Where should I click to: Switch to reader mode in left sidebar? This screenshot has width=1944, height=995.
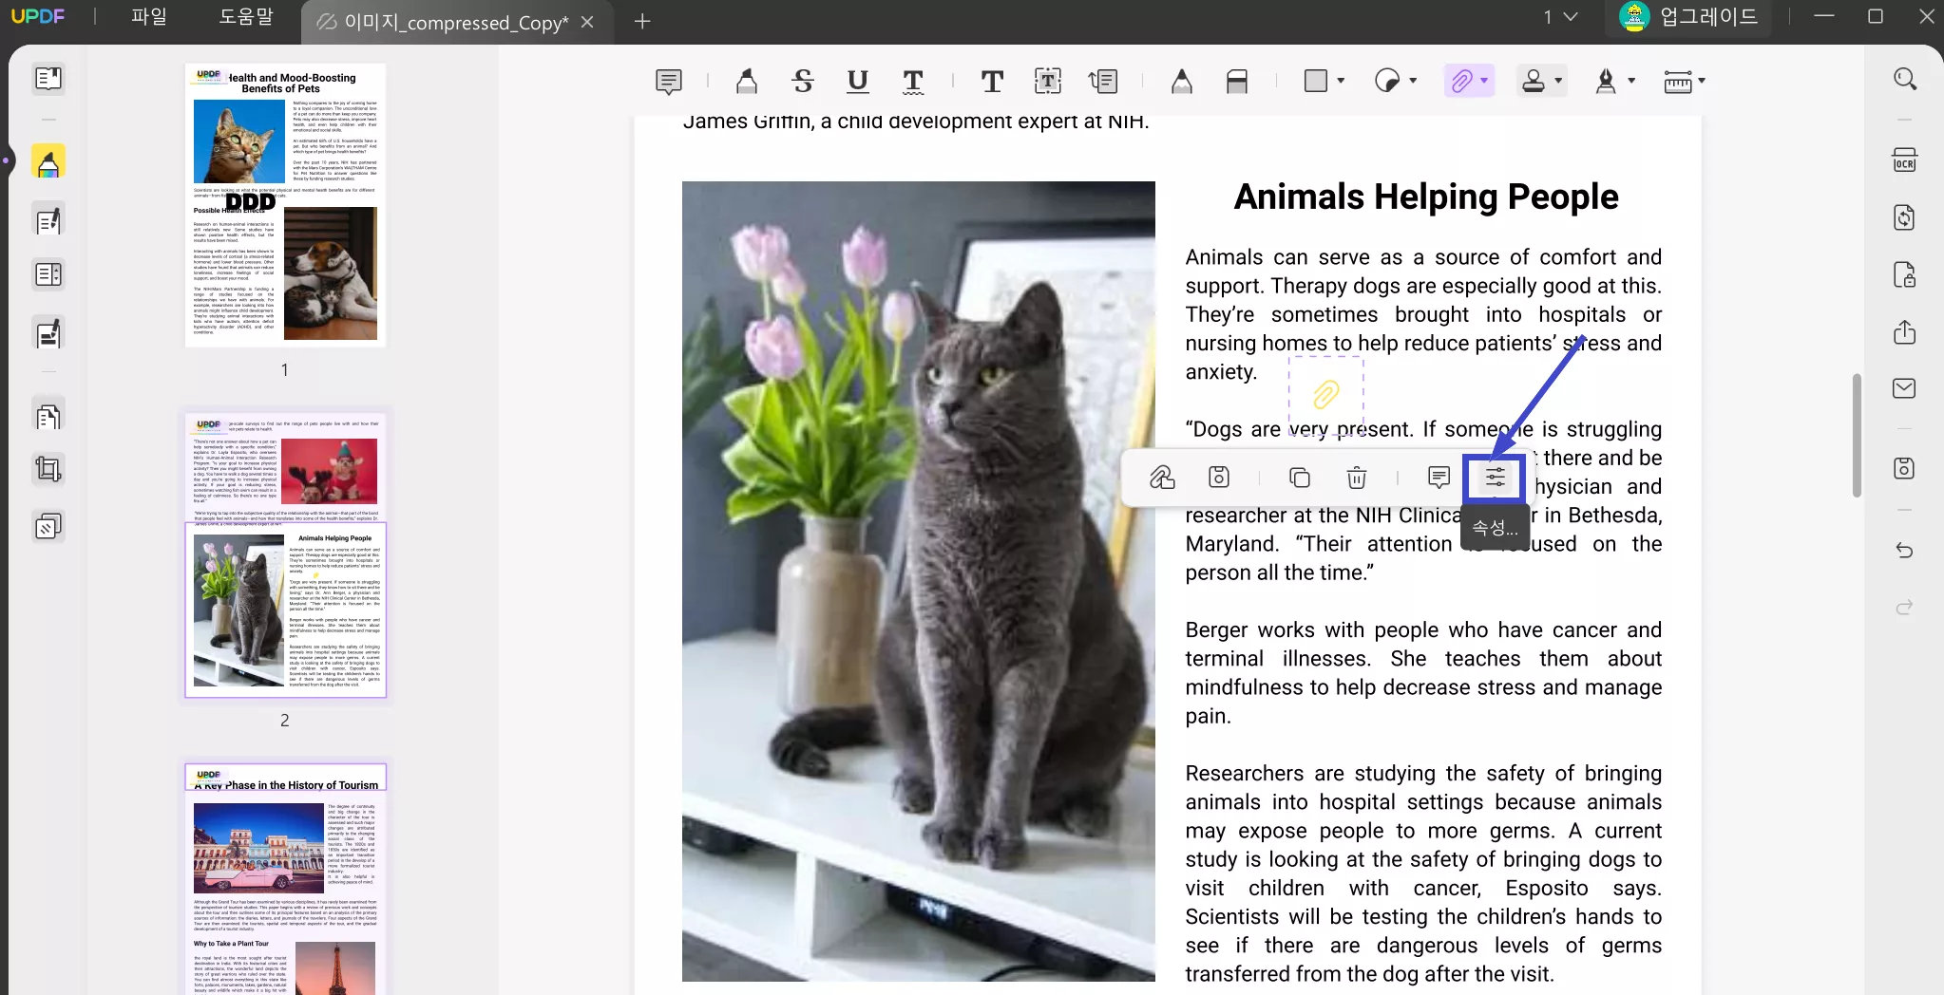click(48, 78)
